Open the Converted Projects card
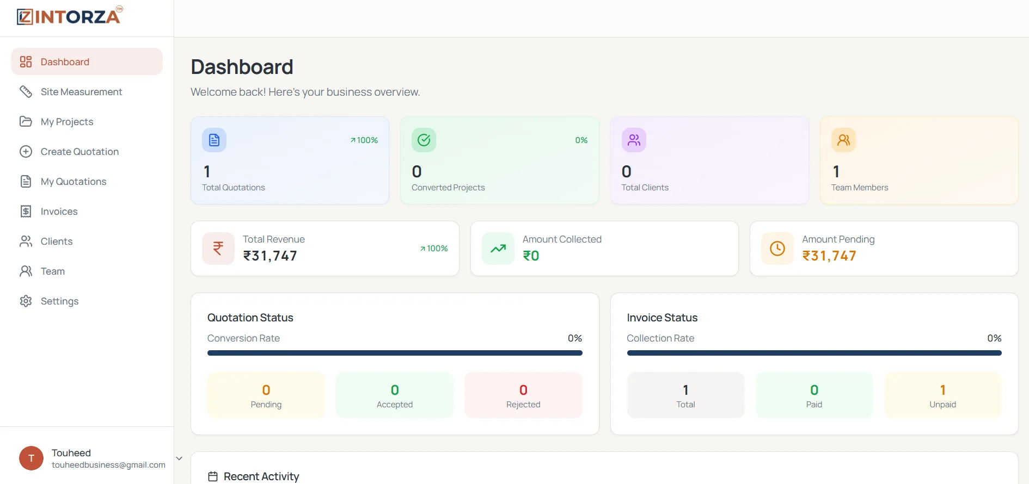Viewport: 1029px width, 484px height. (500, 160)
